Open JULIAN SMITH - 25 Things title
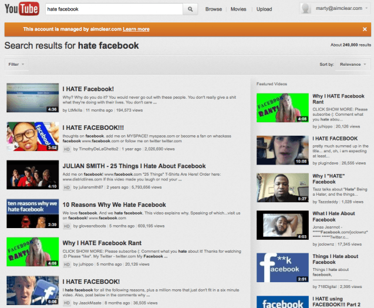This screenshot has height=308, width=374. coord(134,166)
